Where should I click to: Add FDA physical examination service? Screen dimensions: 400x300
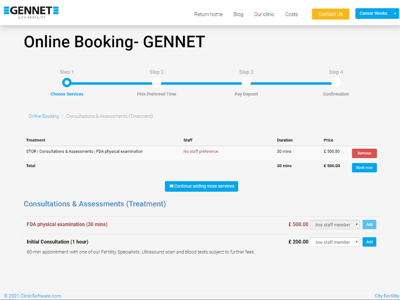coord(369,224)
